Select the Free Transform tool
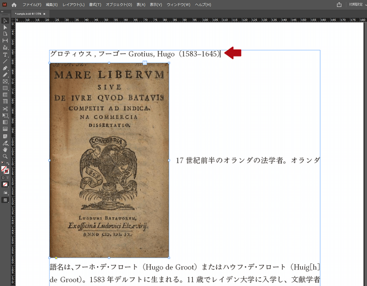This screenshot has width=367, height=286. coord(5,116)
